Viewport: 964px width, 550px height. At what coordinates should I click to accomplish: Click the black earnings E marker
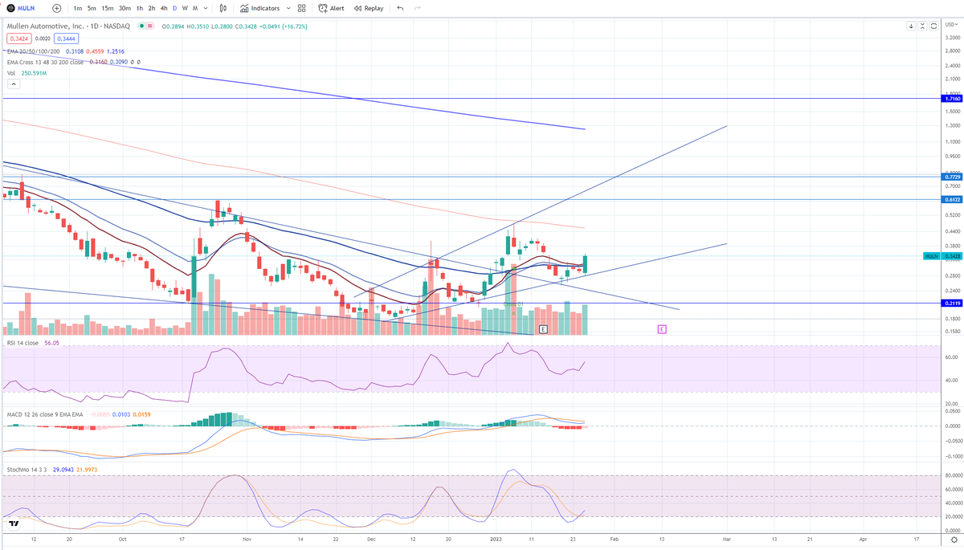pos(544,329)
